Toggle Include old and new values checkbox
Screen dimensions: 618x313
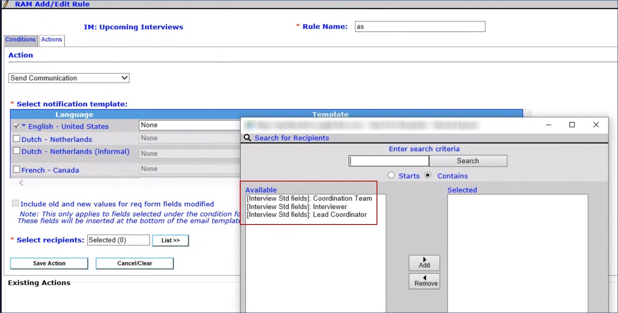16,203
